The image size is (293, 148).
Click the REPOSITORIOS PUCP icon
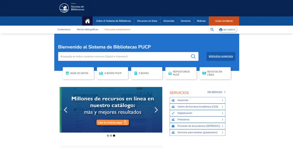pos(170,73)
